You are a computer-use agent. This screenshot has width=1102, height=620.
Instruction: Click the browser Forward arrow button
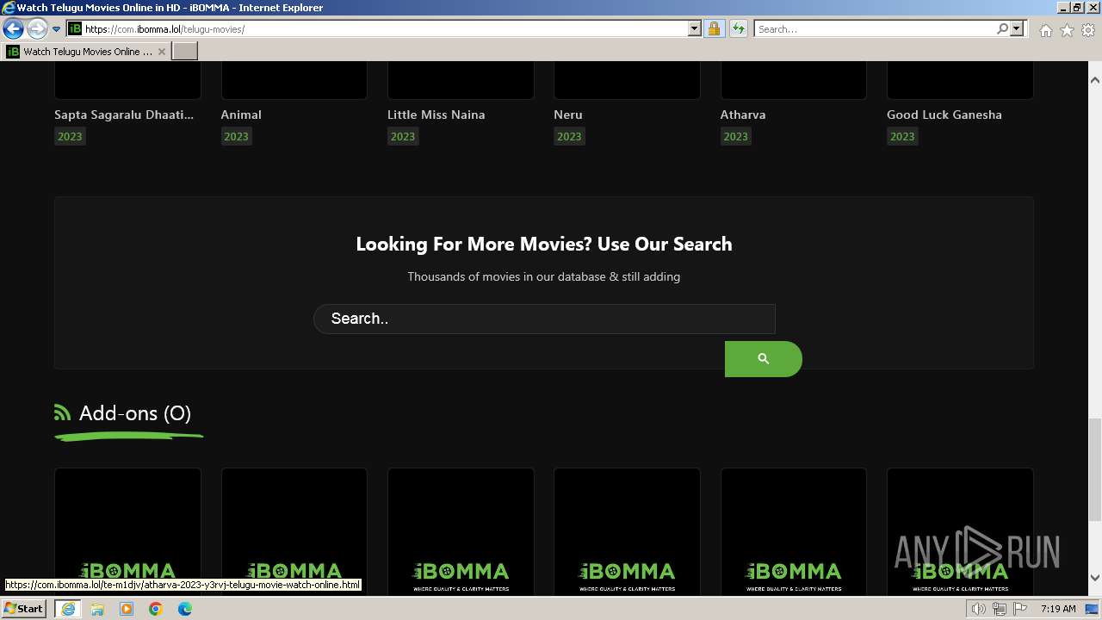[x=37, y=28]
